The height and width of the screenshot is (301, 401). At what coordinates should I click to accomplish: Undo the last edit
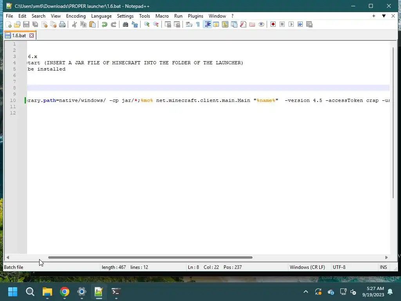[x=104, y=24]
